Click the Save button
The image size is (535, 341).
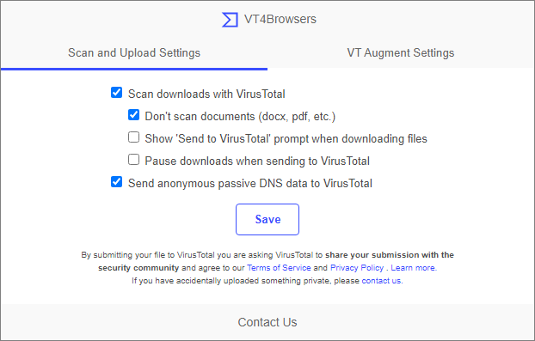(267, 219)
